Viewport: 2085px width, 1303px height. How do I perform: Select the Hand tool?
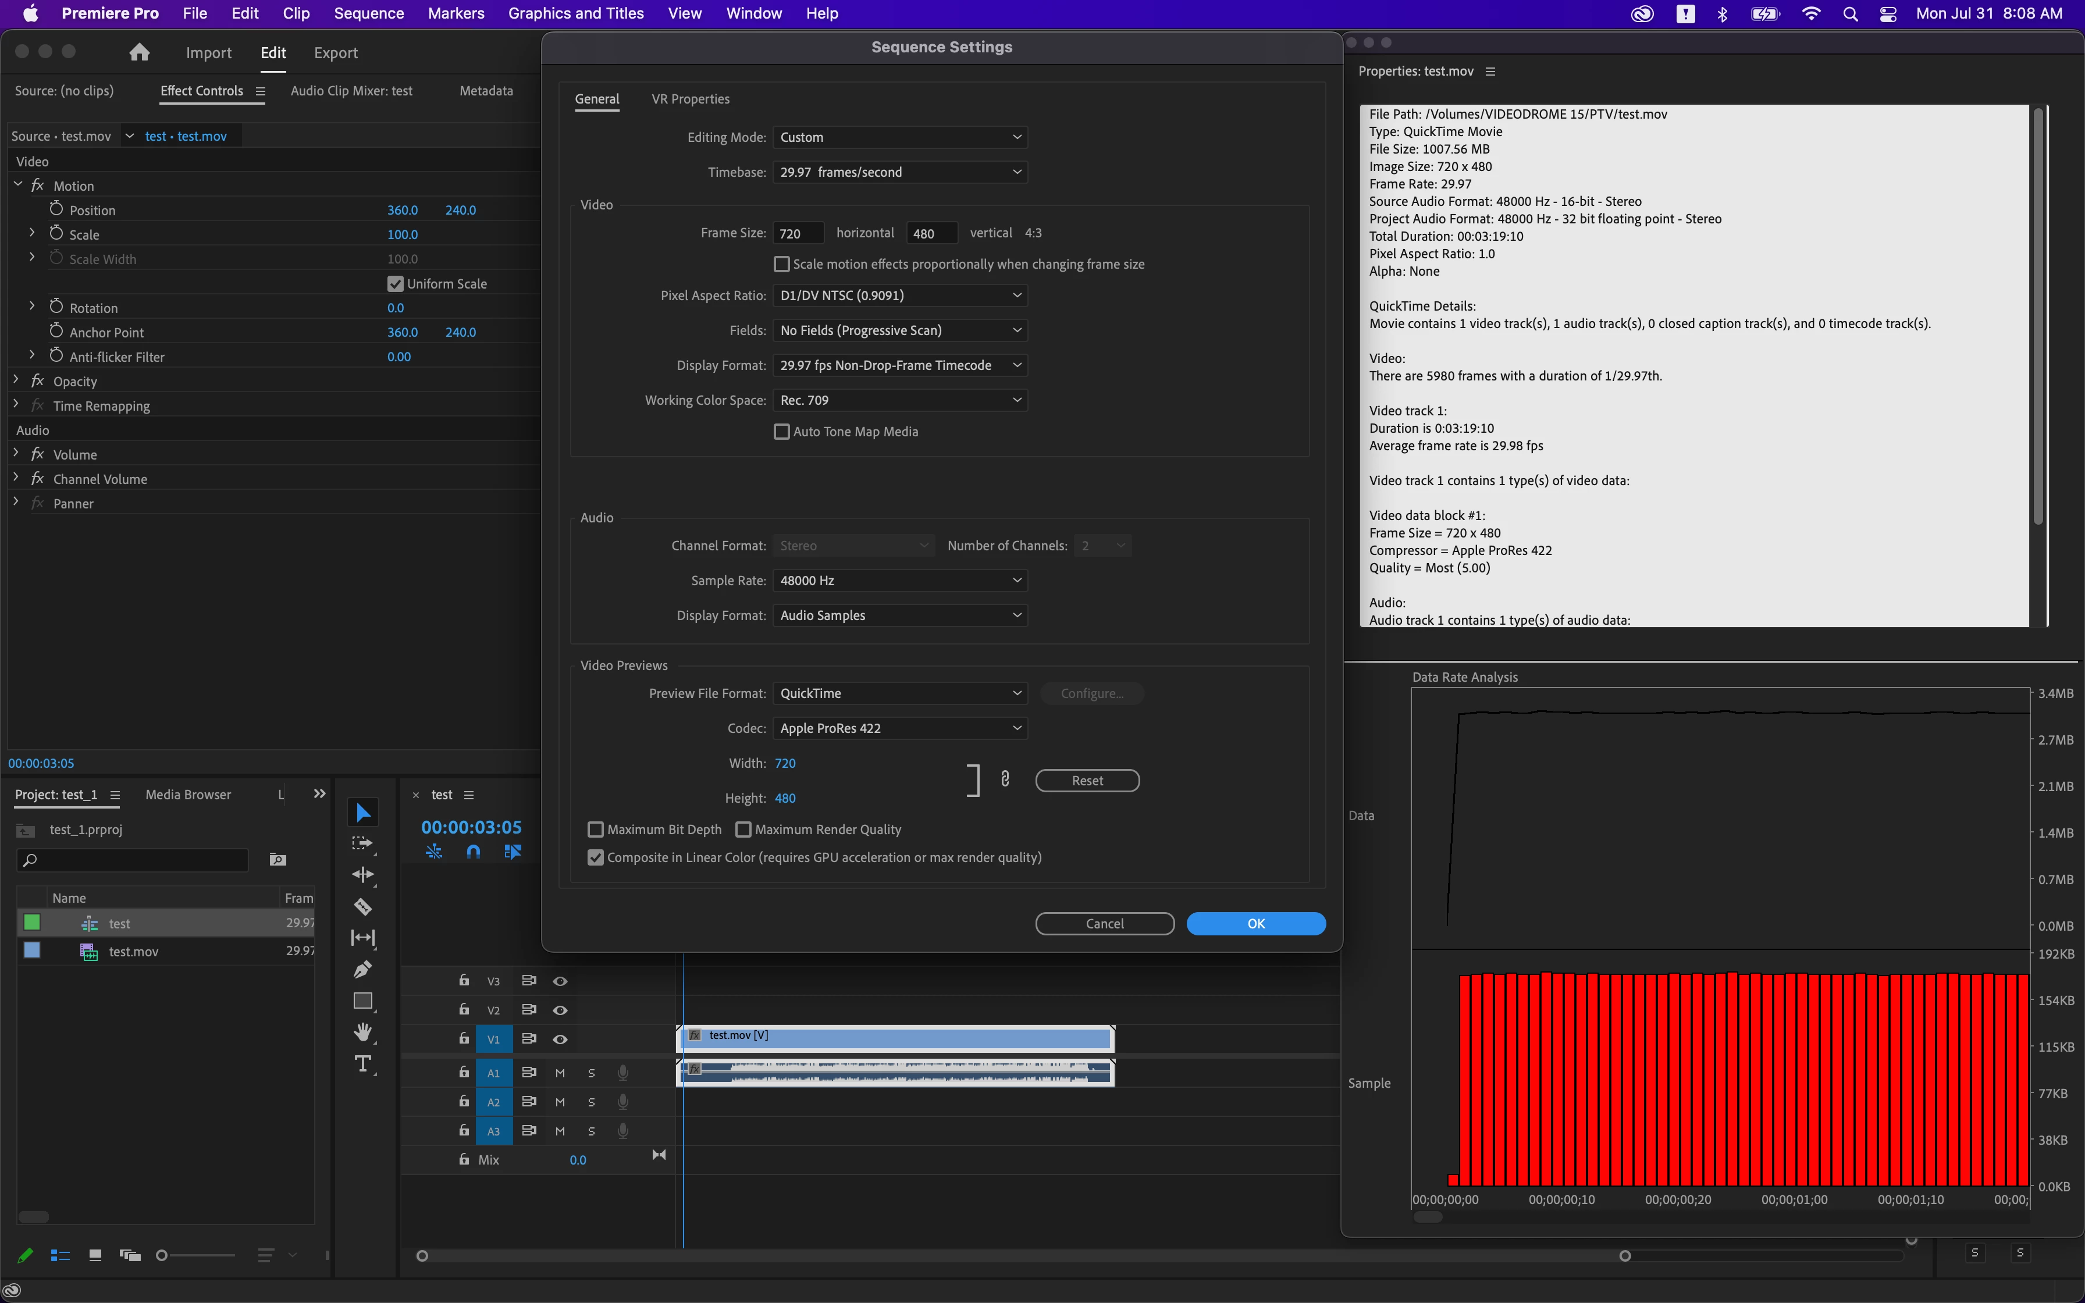coord(362,1033)
